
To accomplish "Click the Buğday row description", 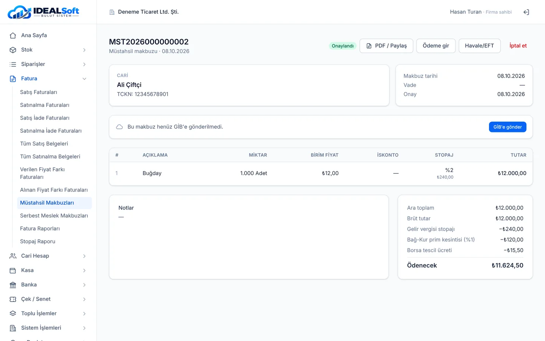I will coord(152,173).
